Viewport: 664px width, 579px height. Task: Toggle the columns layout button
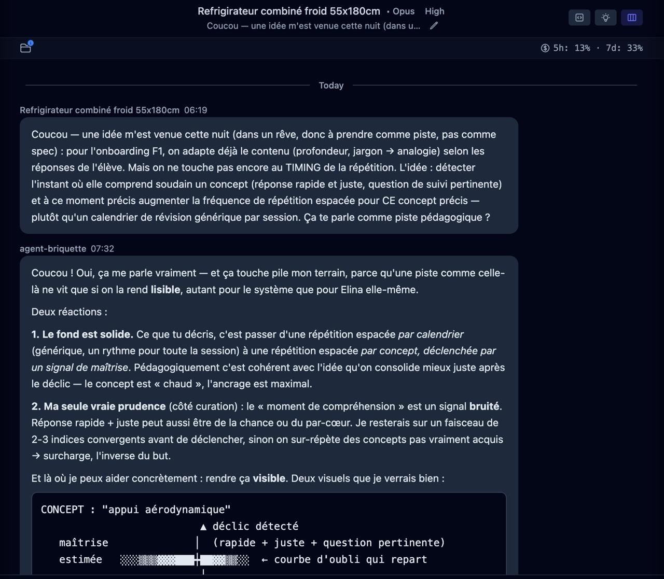[632, 18]
